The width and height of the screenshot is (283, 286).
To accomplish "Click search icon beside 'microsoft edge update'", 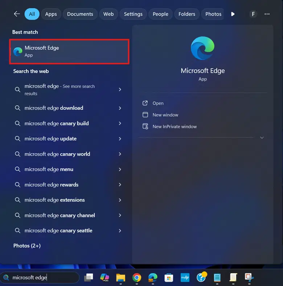I will click(x=17, y=139).
